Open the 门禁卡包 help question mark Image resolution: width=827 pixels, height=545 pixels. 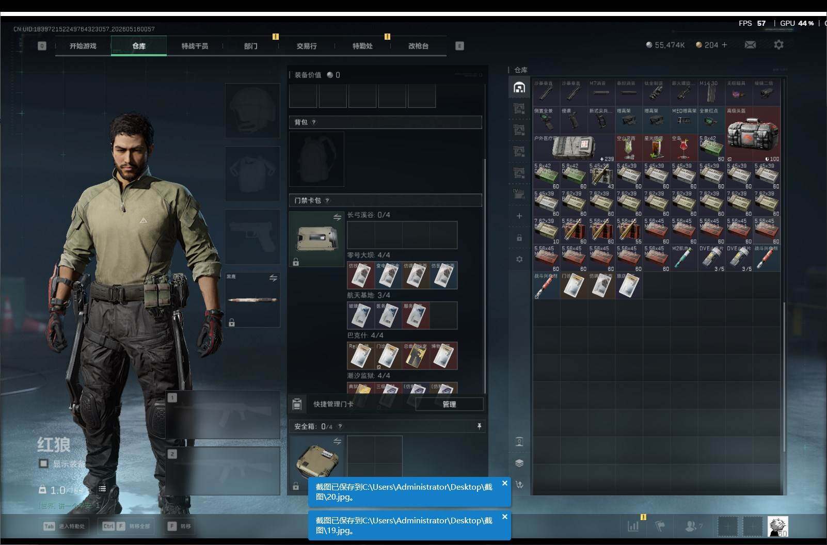tap(327, 200)
